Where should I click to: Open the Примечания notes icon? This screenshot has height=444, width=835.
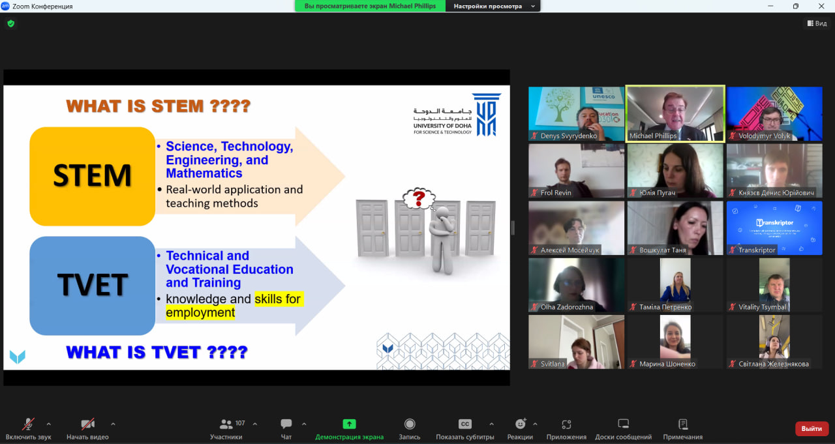click(682, 424)
